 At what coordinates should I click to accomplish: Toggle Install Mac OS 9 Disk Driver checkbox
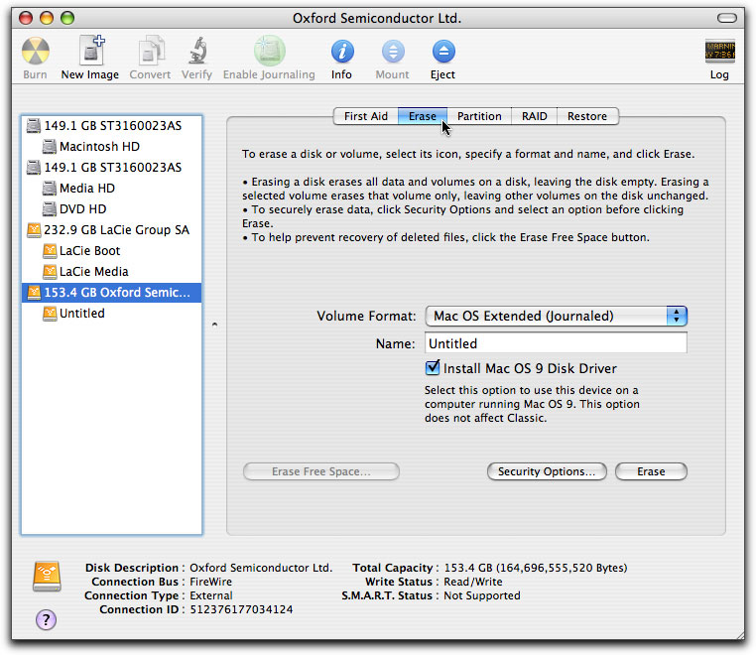pos(433,368)
